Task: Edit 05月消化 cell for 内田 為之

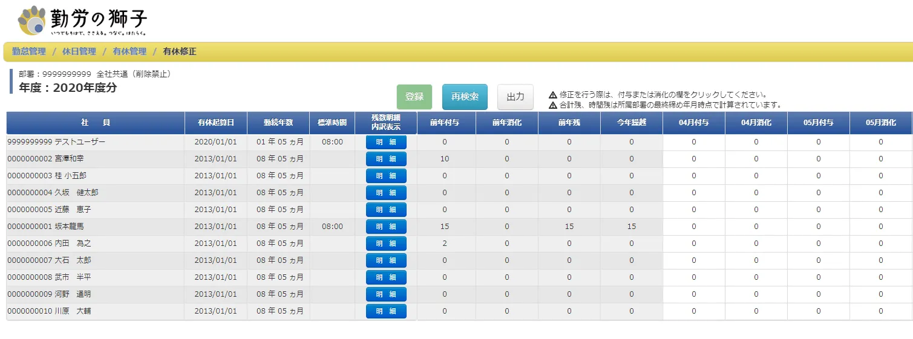Action: 880,244
